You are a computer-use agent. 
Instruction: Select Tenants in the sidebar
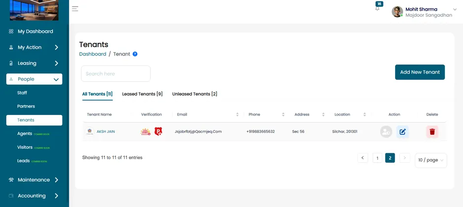[x=34, y=120]
